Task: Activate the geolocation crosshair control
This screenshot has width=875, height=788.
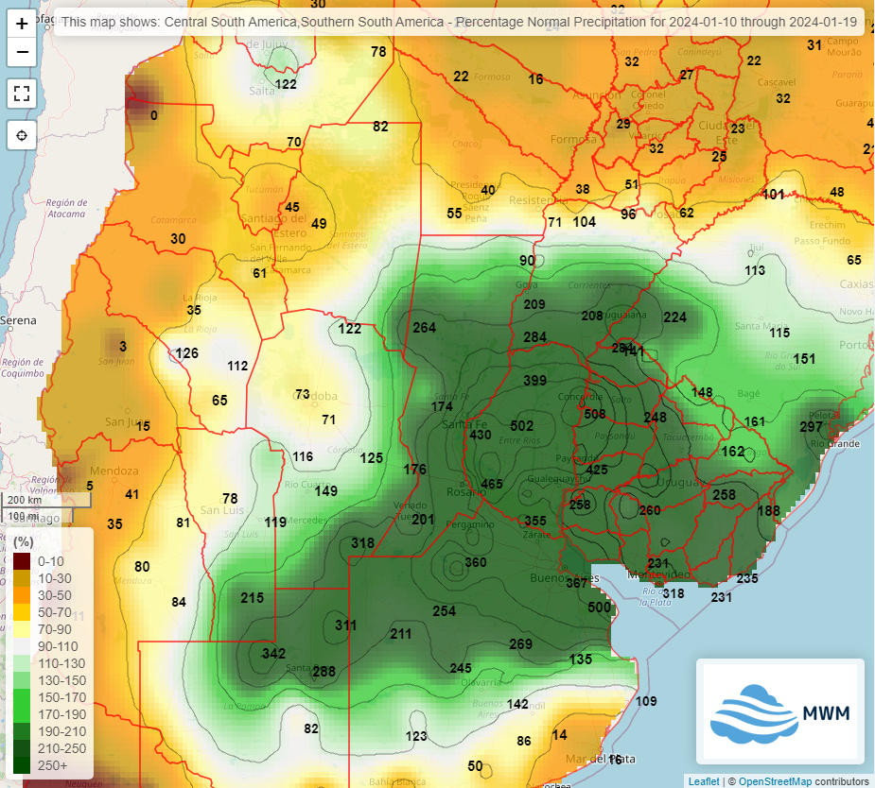Action: click(22, 135)
